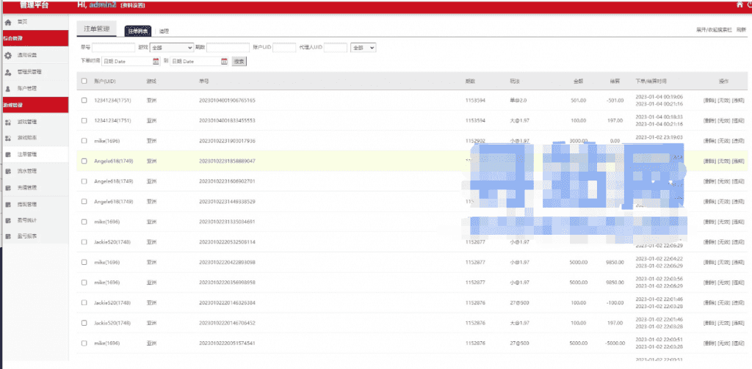Open 游戏管理 red section header in sidebar

pos(34,104)
